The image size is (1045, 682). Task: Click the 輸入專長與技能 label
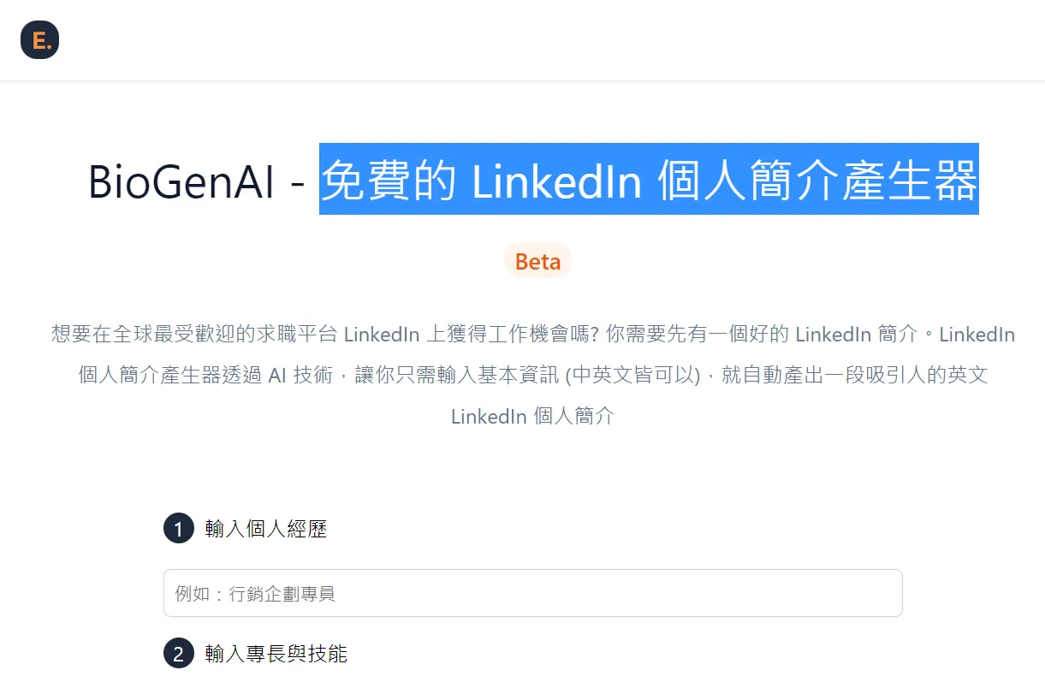[x=276, y=655]
